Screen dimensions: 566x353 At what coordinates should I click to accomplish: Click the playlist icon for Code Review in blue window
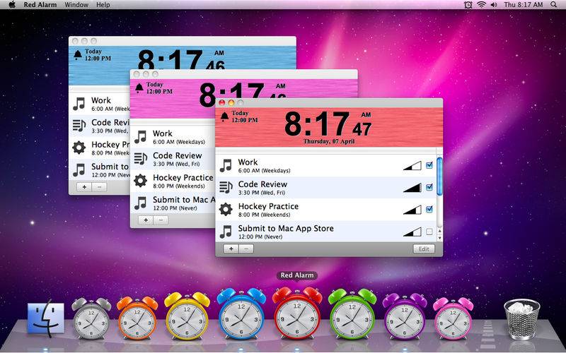[x=79, y=126]
